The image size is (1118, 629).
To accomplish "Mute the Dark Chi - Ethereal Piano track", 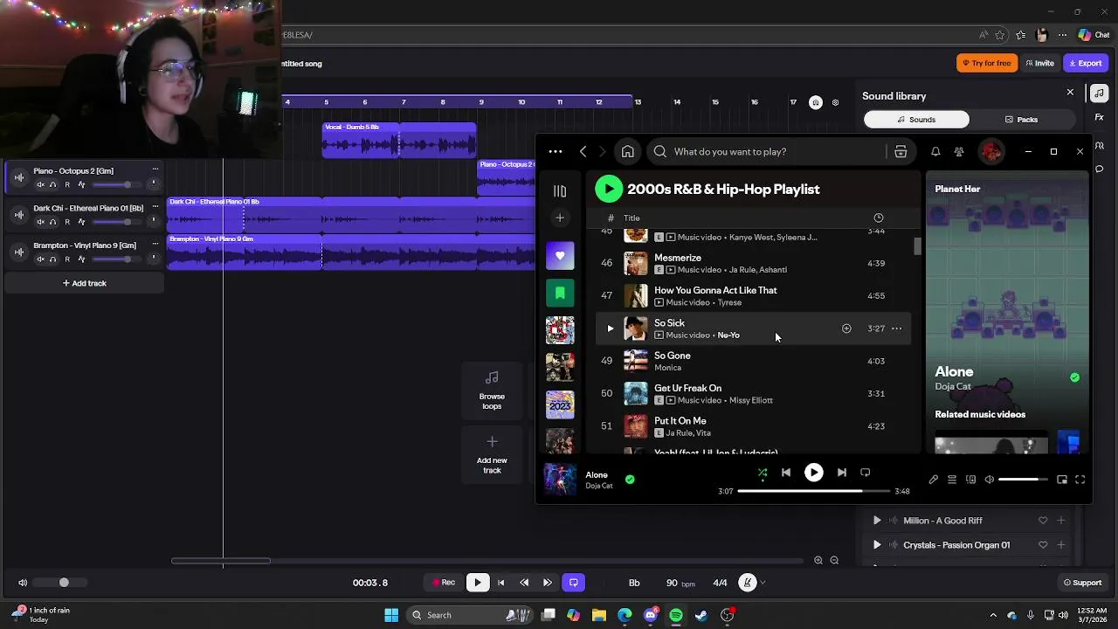I will (x=40, y=222).
